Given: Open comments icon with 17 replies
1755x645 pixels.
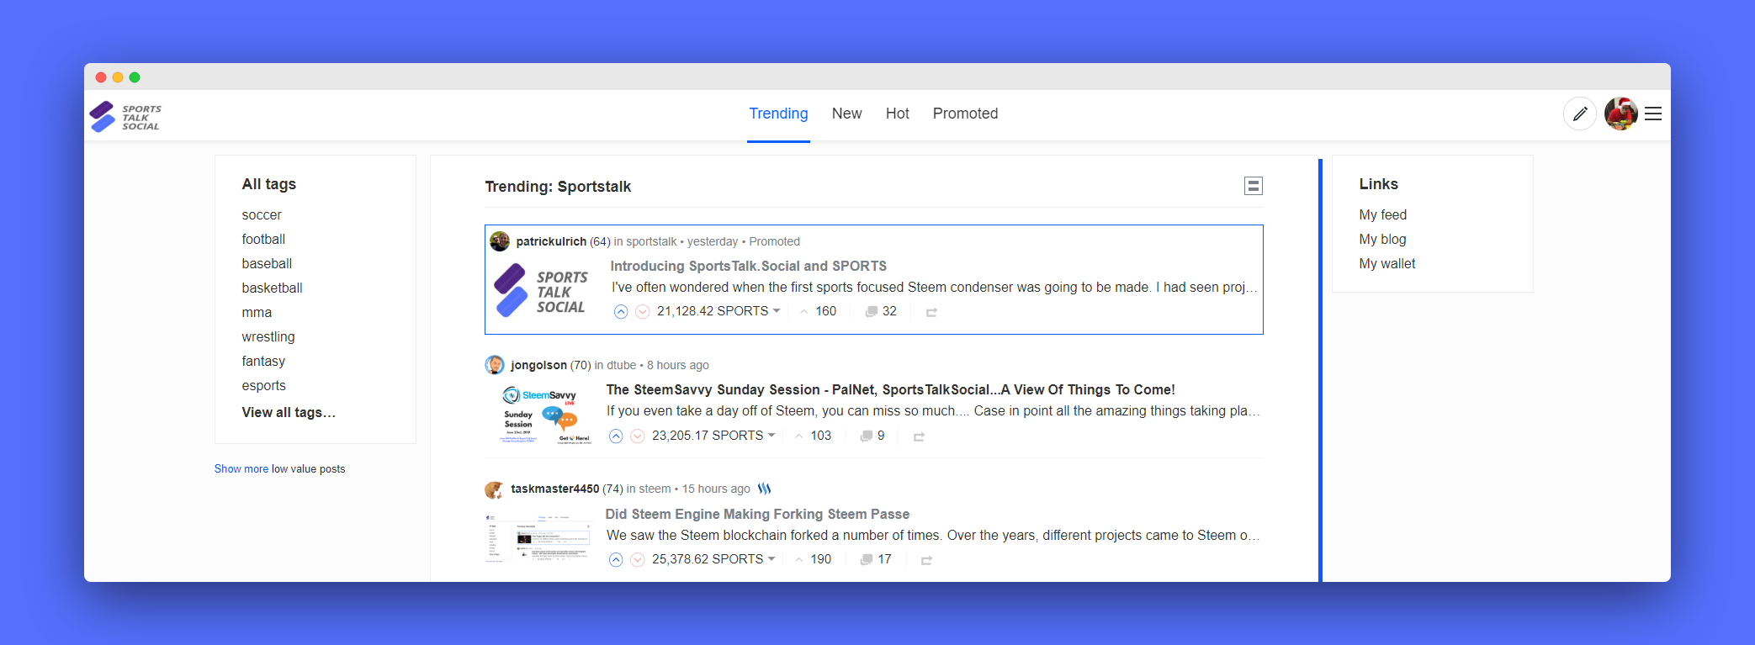Looking at the screenshot, I should 867,559.
